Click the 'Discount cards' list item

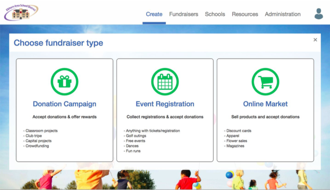238,131
